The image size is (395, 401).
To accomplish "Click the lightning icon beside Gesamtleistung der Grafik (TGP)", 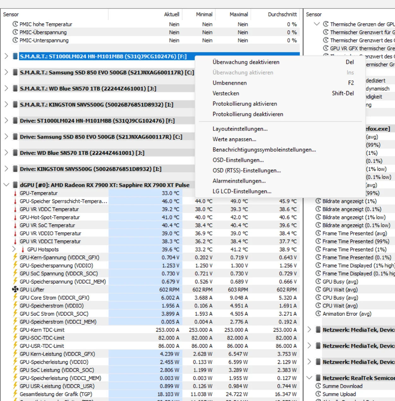I will (x=15, y=394).
